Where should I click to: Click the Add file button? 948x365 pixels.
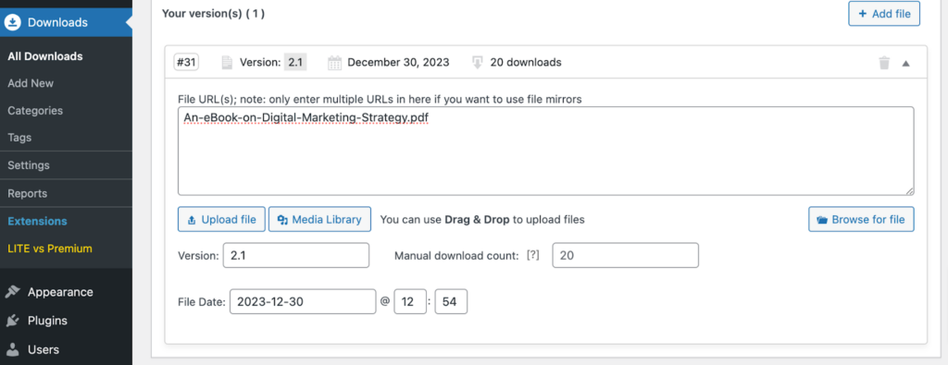coord(884,14)
